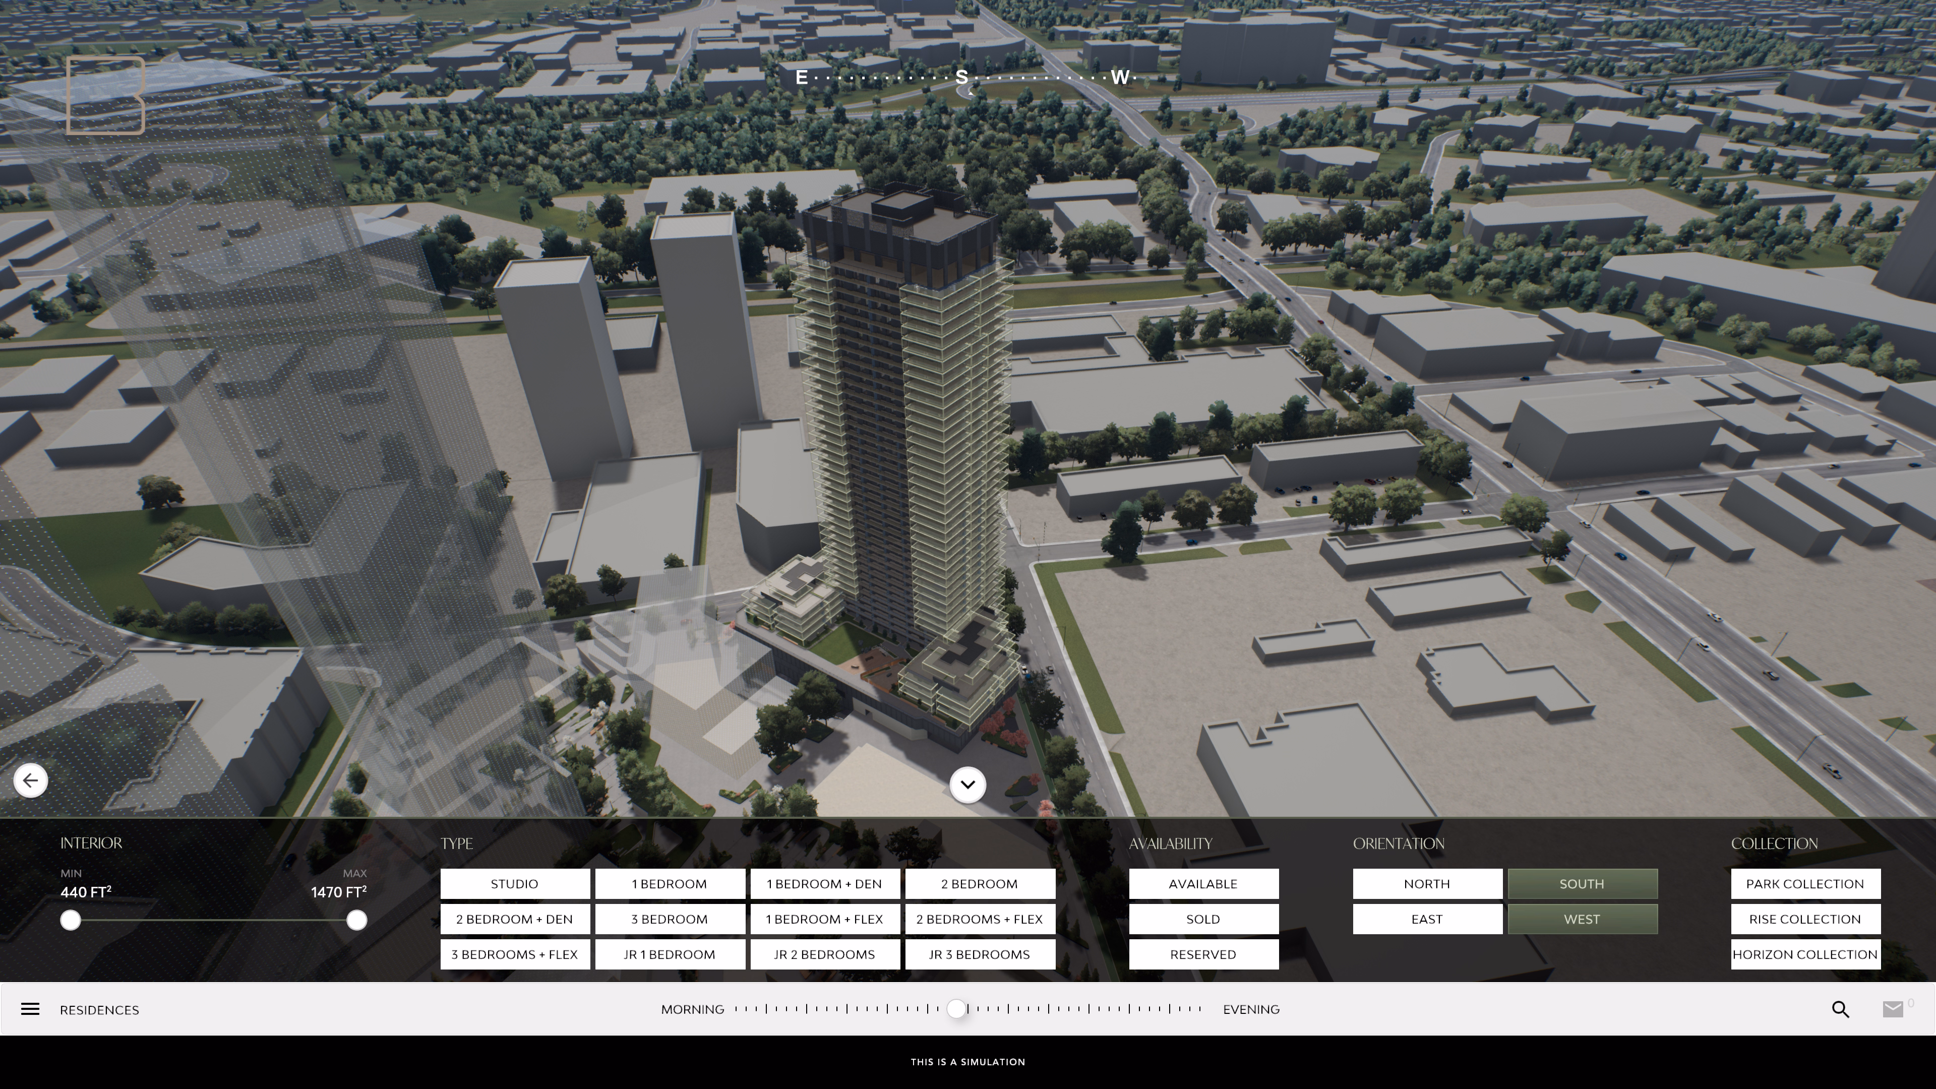Viewport: 1936px width, 1089px height.
Task: Toggle off the West orientation filter
Action: 1582,919
